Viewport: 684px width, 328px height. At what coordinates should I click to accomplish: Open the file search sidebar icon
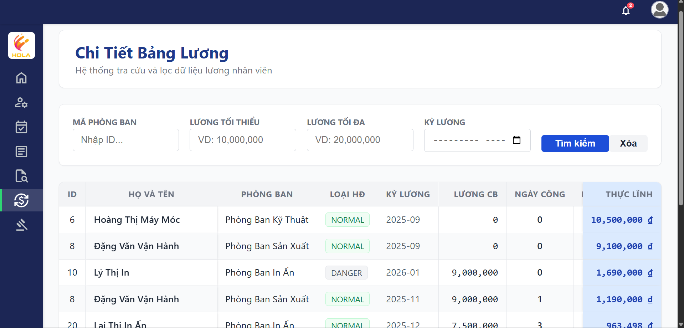tap(21, 176)
